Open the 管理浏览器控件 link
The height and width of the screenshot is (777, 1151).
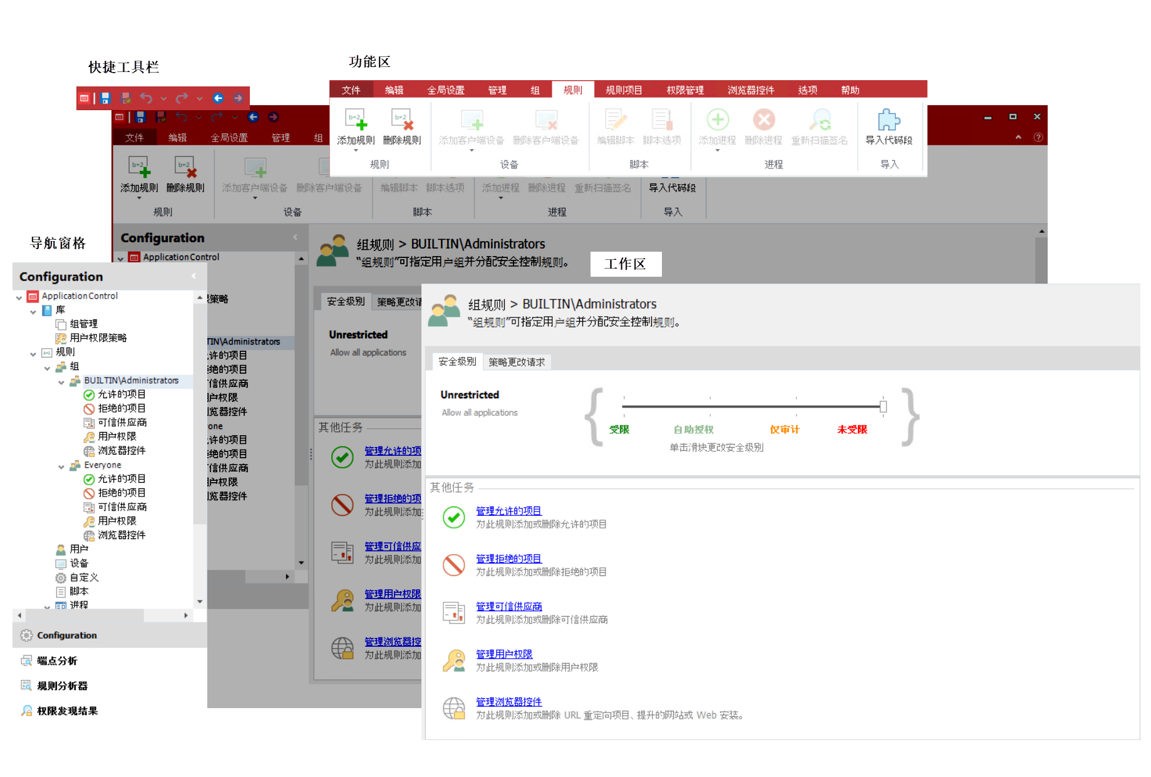point(508,702)
